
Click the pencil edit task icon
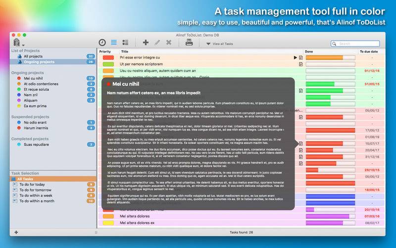(157, 43)
